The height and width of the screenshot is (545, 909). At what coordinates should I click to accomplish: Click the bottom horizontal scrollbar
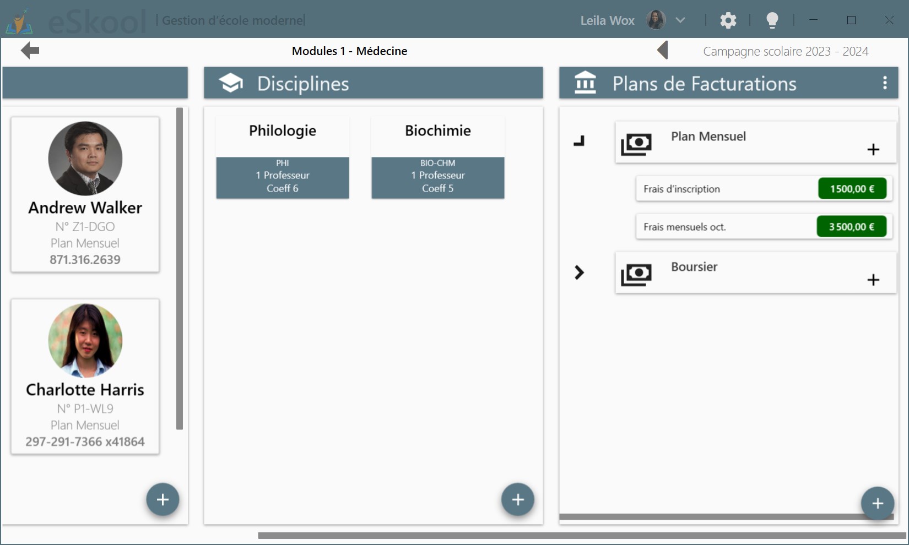582,536
